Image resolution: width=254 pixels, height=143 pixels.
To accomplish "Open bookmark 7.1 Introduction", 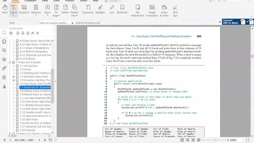I will tap(29, 66).
